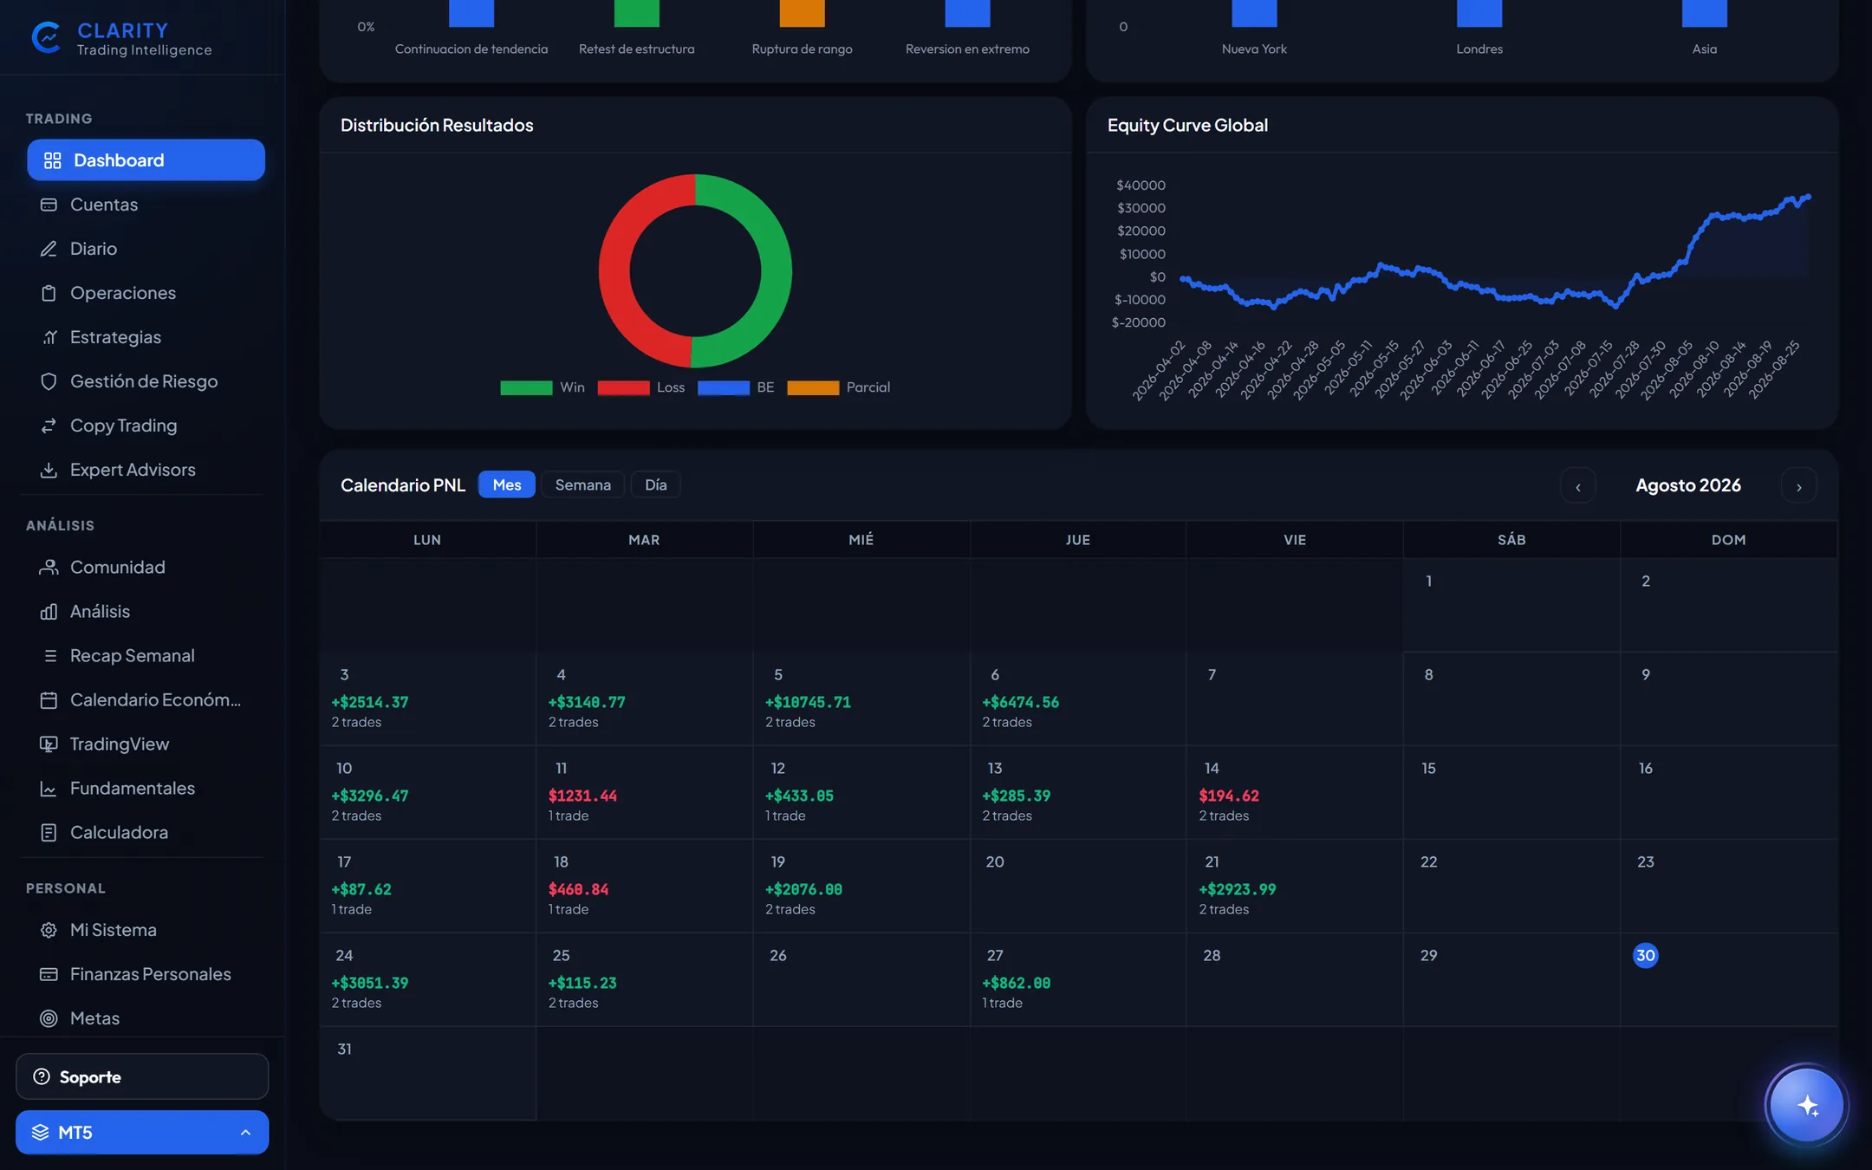Click the Comunidad people icon
The image size is (1872, 1170).
click(49, 567)
